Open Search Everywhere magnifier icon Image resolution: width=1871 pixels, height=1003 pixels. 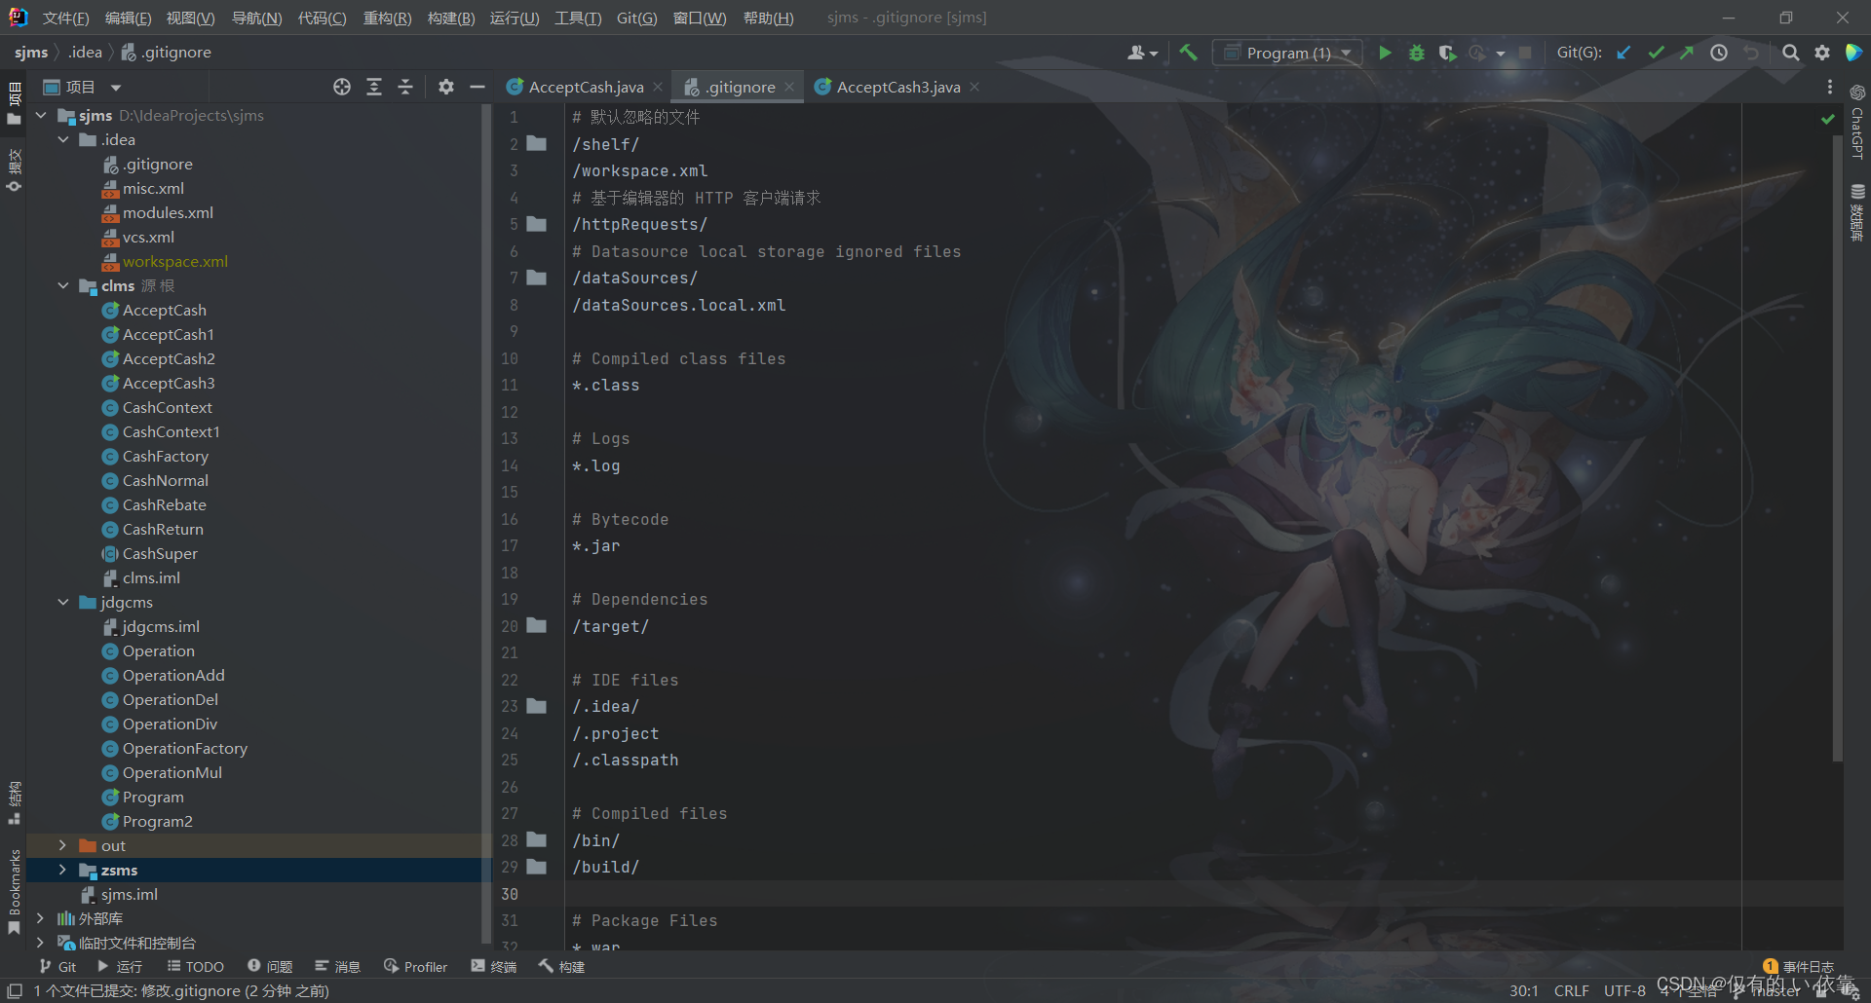tap(1790, 53)
